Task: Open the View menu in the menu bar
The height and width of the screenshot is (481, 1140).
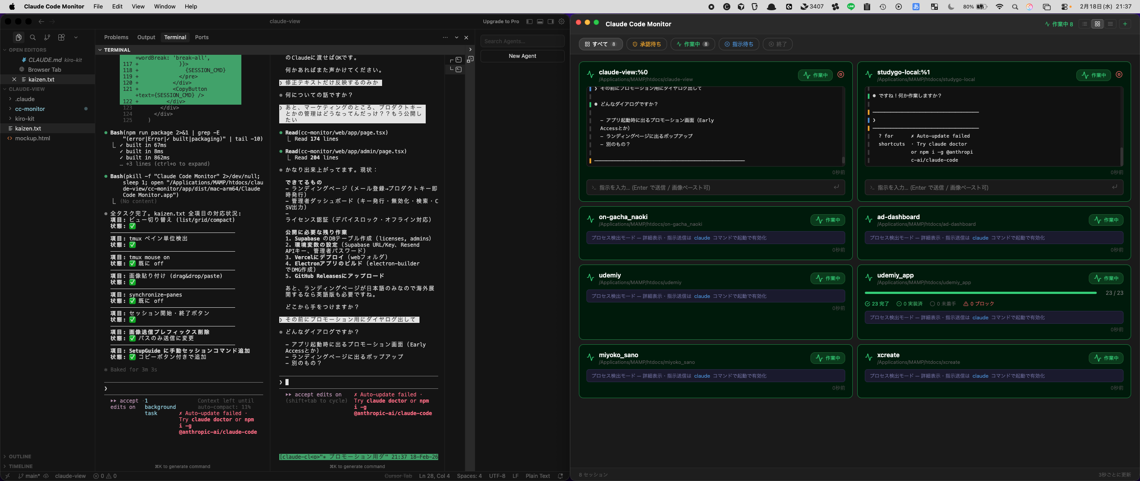Action: click(x=138, y=6)
